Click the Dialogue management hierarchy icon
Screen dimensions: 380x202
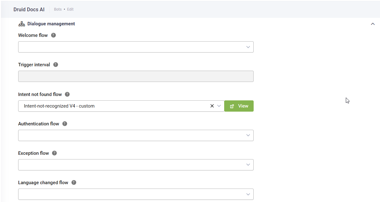point(22,24)
